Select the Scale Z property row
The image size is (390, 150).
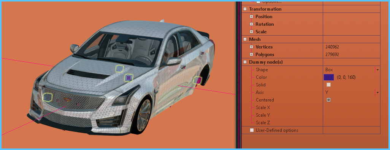[311, 123]
